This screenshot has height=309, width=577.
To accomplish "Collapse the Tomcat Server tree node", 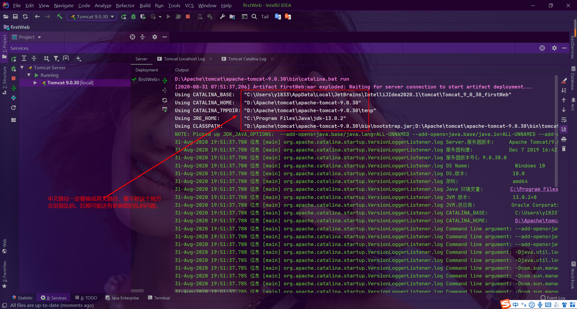I will pos(22,67).
